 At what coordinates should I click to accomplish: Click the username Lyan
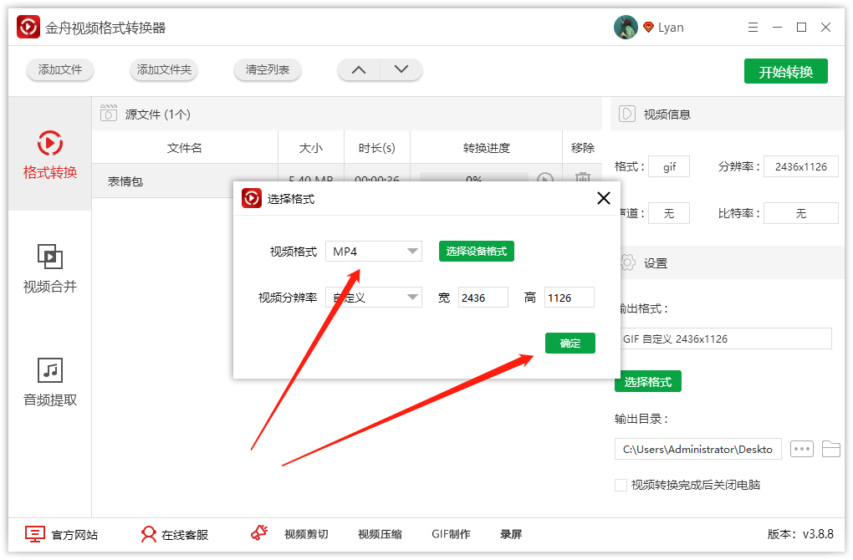pyautogui.click(x=671, y=28)
